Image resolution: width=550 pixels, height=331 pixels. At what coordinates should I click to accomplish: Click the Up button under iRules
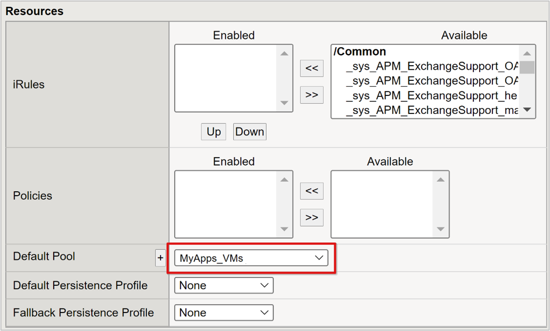pos(214,132)
